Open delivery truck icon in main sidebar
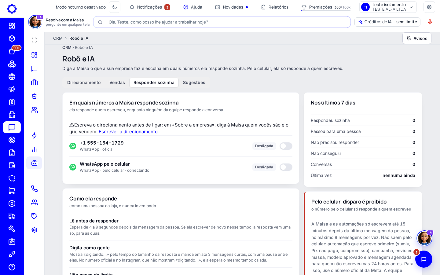 coord(12,216)
